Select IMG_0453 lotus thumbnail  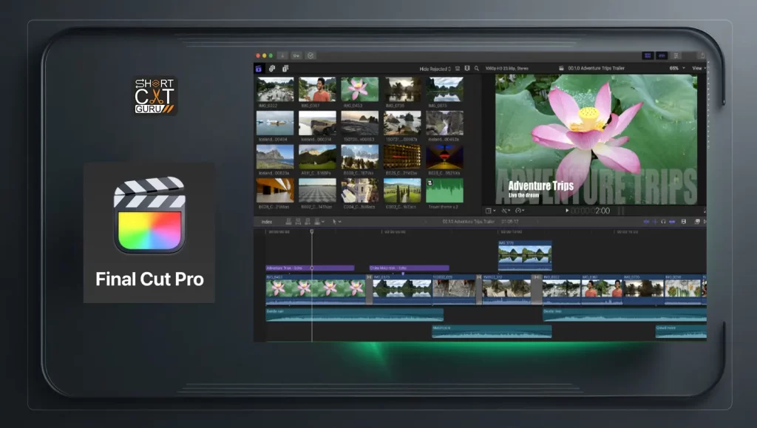click(x=360, y=89)
